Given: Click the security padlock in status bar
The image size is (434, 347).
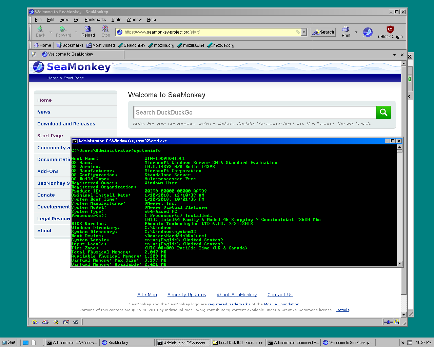Looking at the screenshot, I should click(396, 322).
